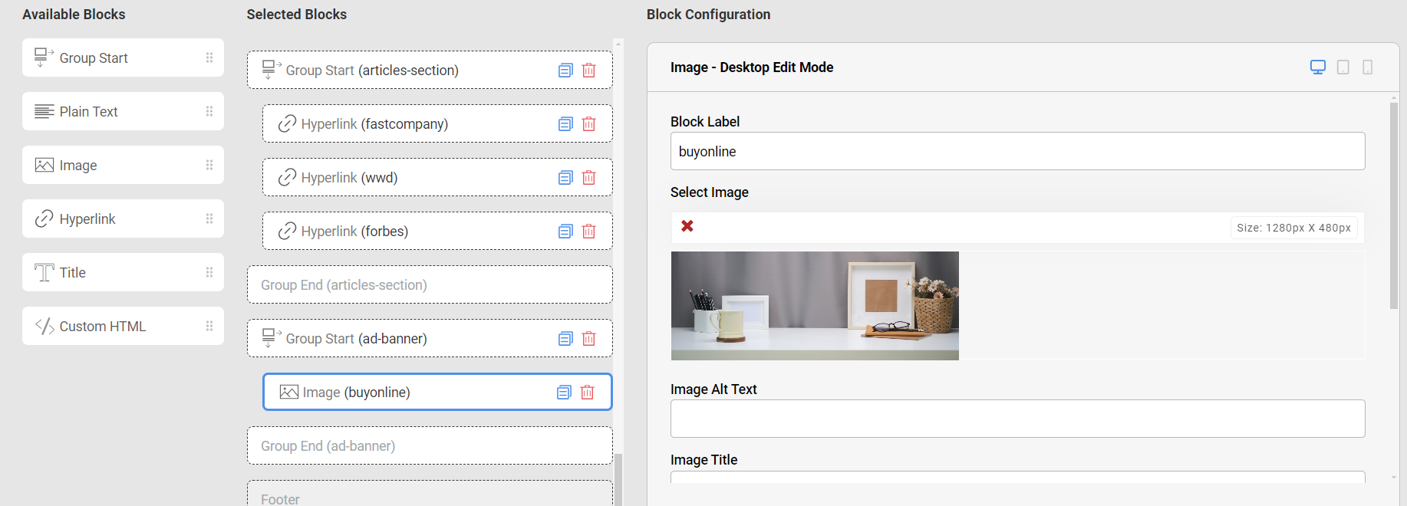The width and height of the screenshot is (1407, 506).
Task: Click the desk image preview thumbnail
Action: (815, 306)
